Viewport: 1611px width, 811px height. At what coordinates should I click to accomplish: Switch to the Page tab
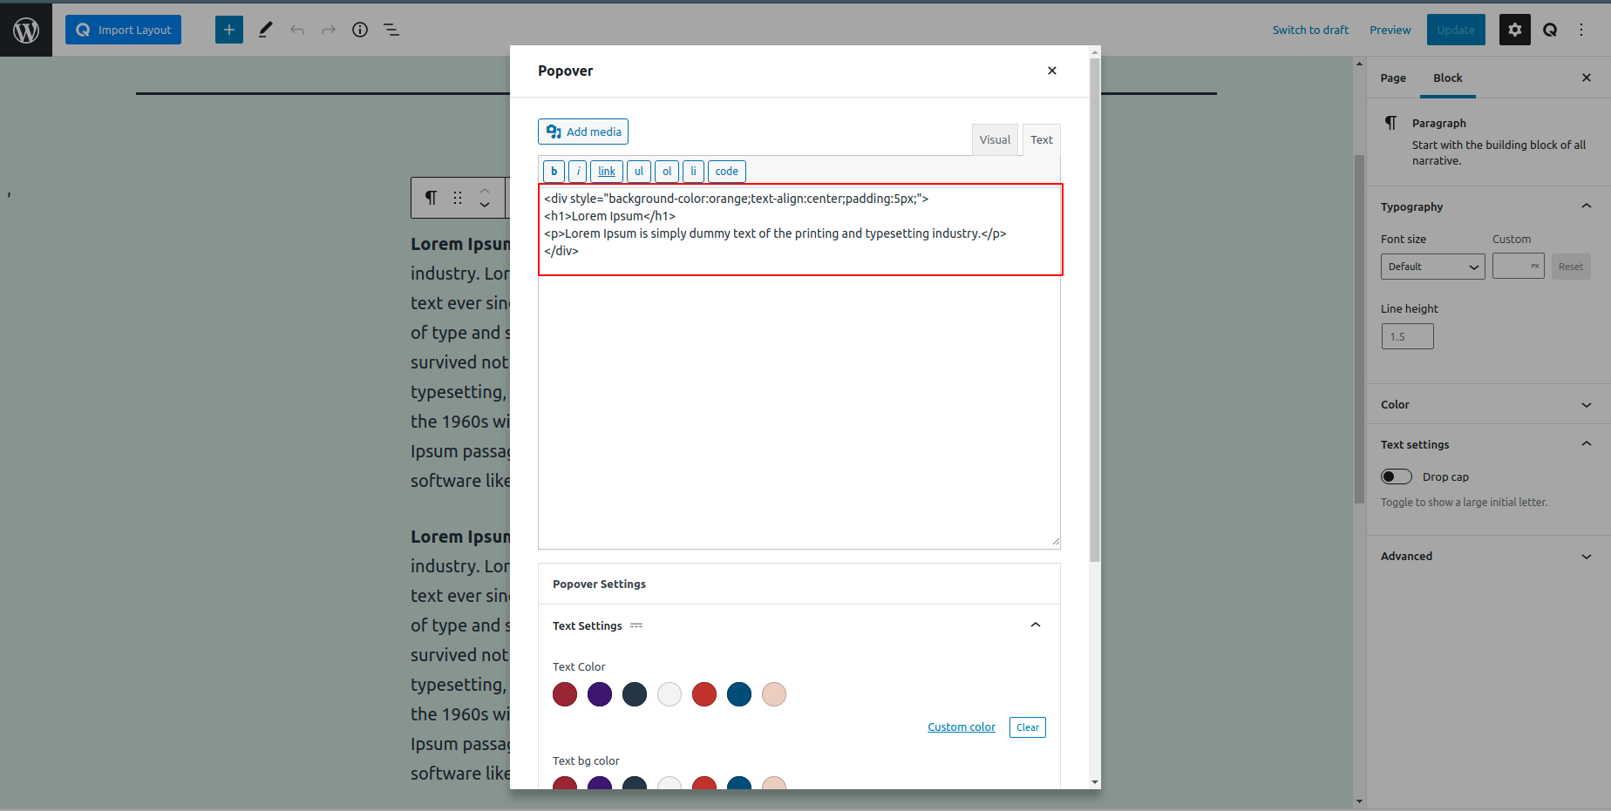coord(1393,78)
